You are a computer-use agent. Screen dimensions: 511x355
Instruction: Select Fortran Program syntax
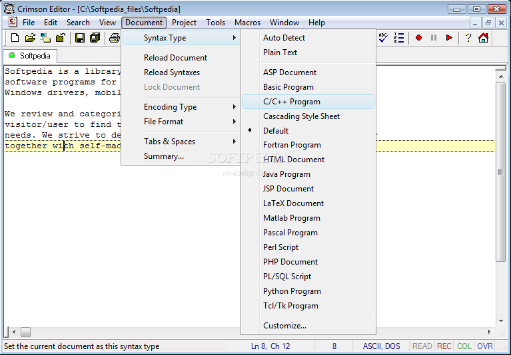308,145
